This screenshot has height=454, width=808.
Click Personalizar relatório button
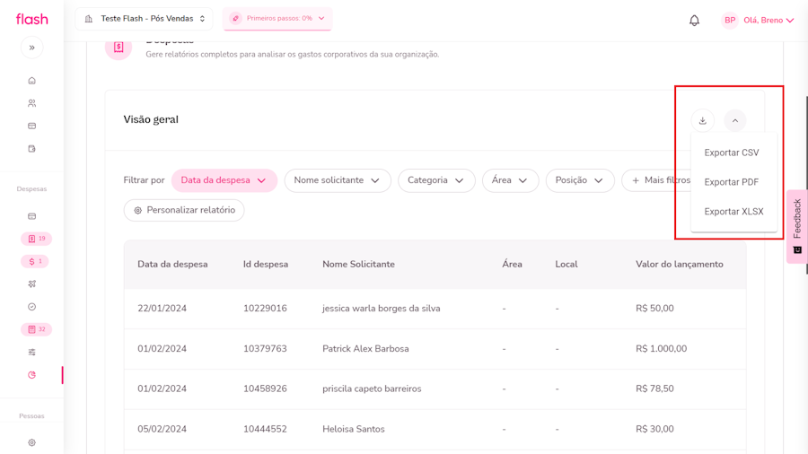[x=184, y=210]
